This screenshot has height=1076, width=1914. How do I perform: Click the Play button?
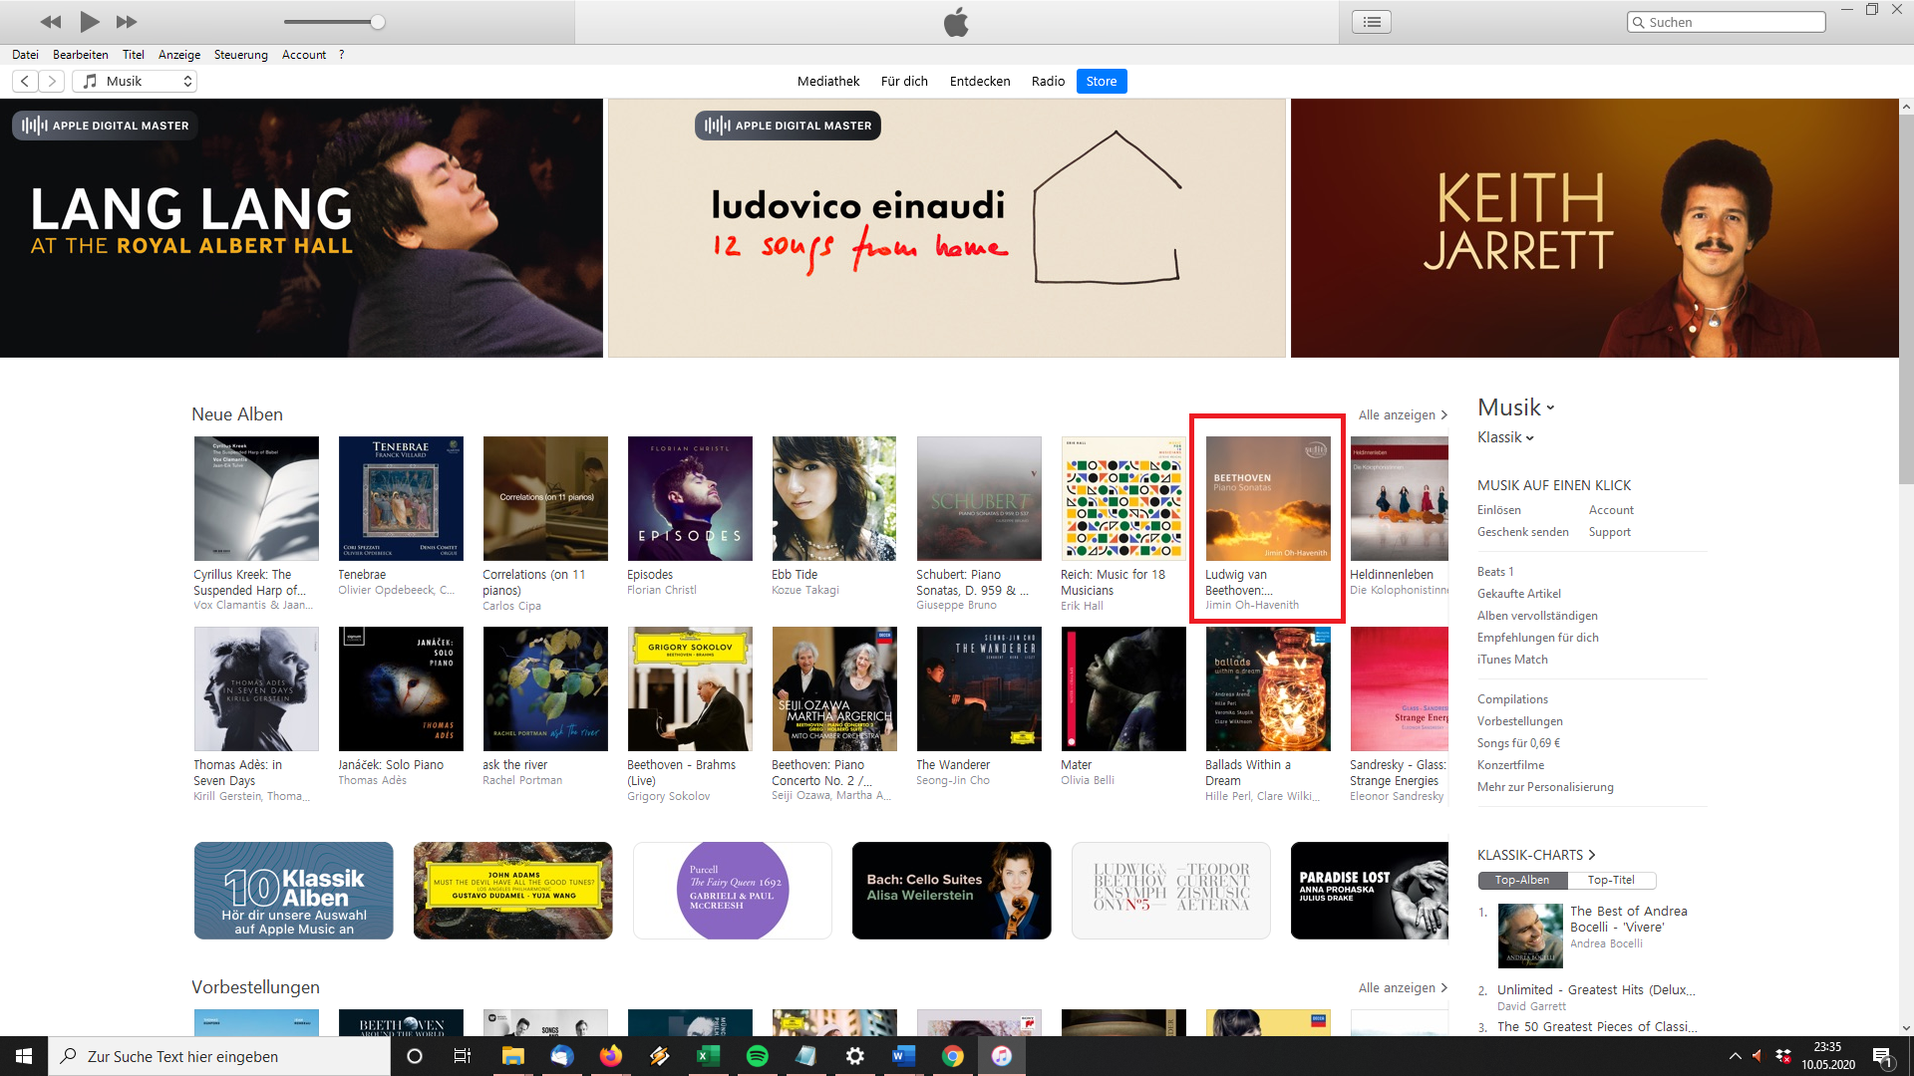[x=90, y=21]
